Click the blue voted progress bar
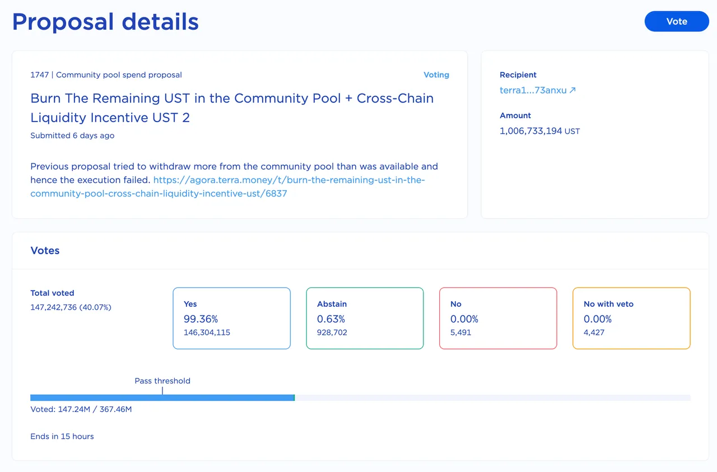This screenshot has width=717, height=472. pyautogui.click(x=162, y=398)
